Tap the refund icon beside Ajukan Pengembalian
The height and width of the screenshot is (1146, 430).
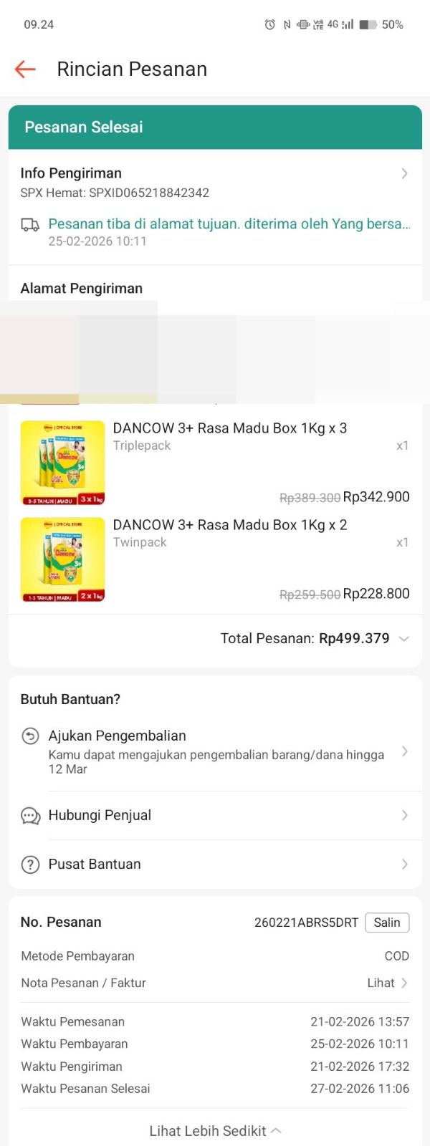pos(30,736)
